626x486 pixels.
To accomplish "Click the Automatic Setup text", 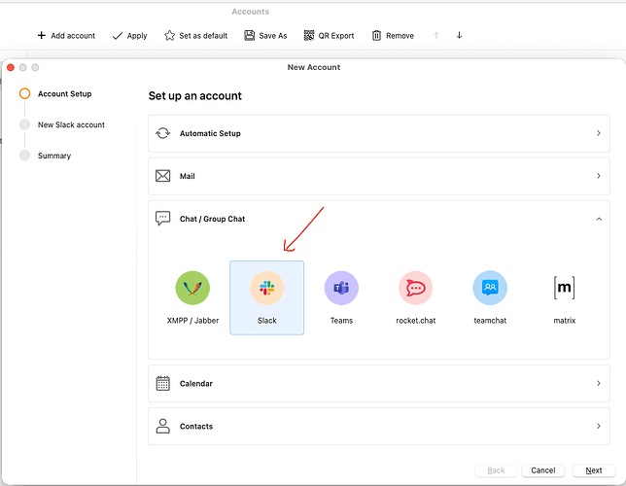I will point(210,133).
